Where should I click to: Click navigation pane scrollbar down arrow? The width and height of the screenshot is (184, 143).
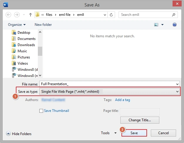[40, 75]
